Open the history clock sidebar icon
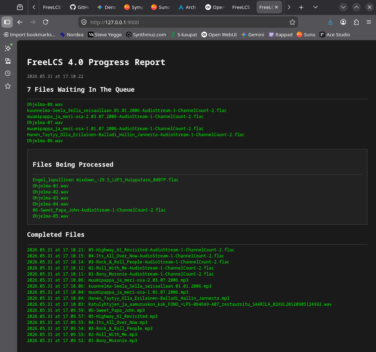The image size is (376, 352). [x=8, y=73]
